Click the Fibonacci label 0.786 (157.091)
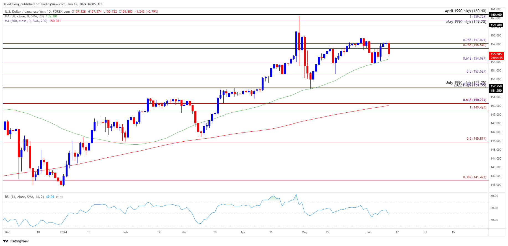Image resolution: width=508 pixels, height=246 pixels. [x=475, y=40]
